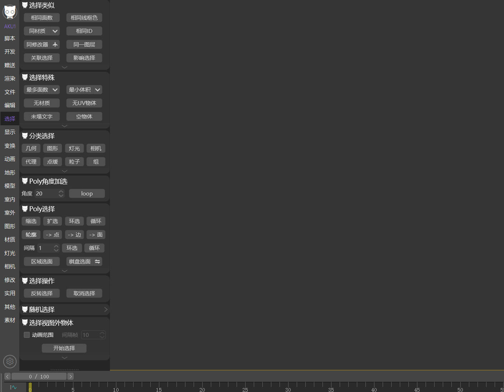Select 粒子 category button
504x392 pixels.
pyautogui.click(x=74, y=162)
